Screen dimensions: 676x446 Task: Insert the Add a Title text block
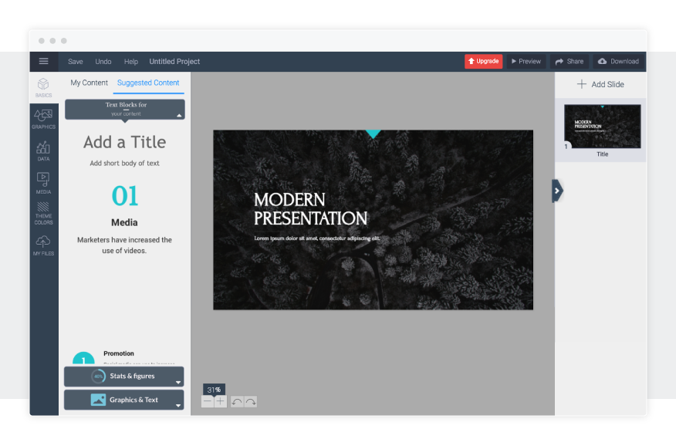[x=124, y=142]
